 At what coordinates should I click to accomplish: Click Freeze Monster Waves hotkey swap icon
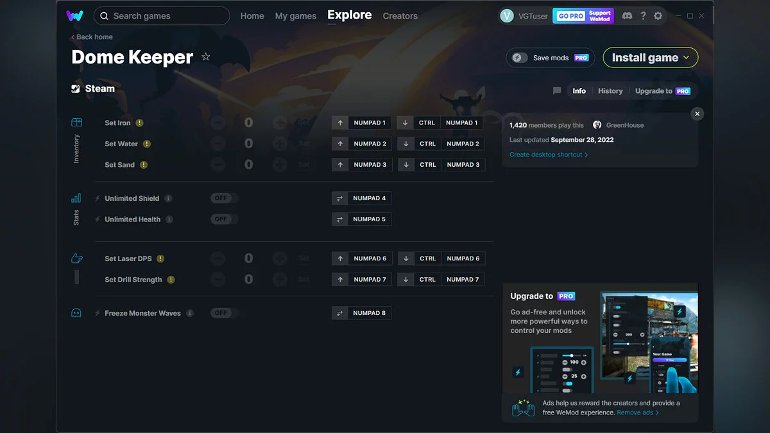(340, 313)
